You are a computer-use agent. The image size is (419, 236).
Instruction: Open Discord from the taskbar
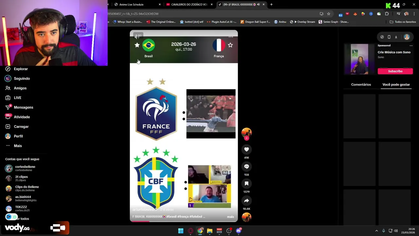pyautogui.click(x=239, y=231)
